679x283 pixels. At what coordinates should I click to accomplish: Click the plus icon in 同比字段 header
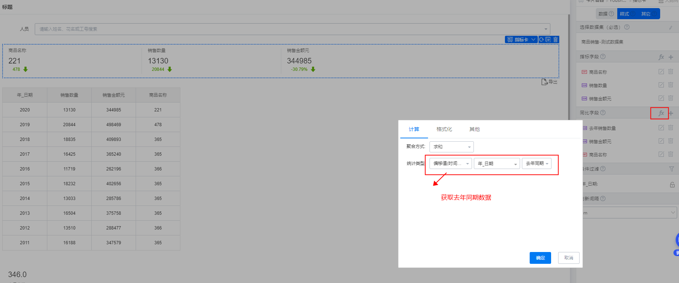tap(671, 113)
